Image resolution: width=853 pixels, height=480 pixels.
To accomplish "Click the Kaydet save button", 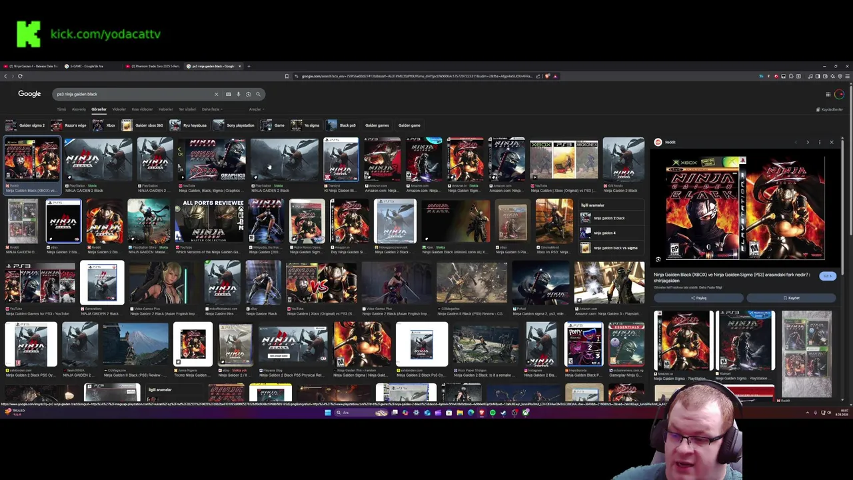I will (791, 298).
